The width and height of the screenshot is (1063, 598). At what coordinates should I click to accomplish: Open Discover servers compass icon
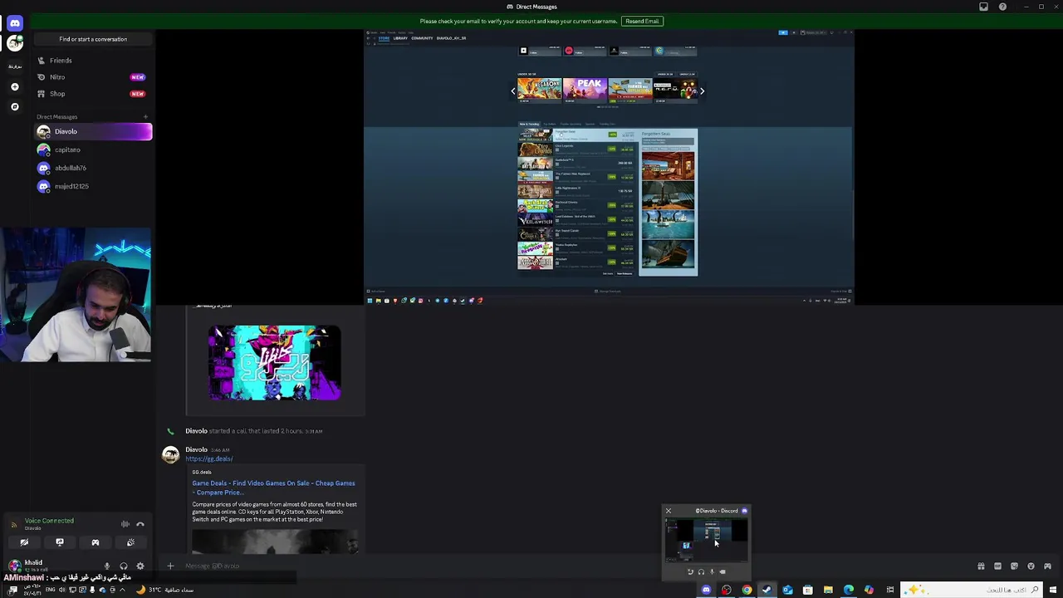click(x=15, y=106)
